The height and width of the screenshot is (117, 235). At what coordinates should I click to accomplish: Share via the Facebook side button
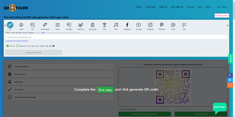click(x=230, y=75)
